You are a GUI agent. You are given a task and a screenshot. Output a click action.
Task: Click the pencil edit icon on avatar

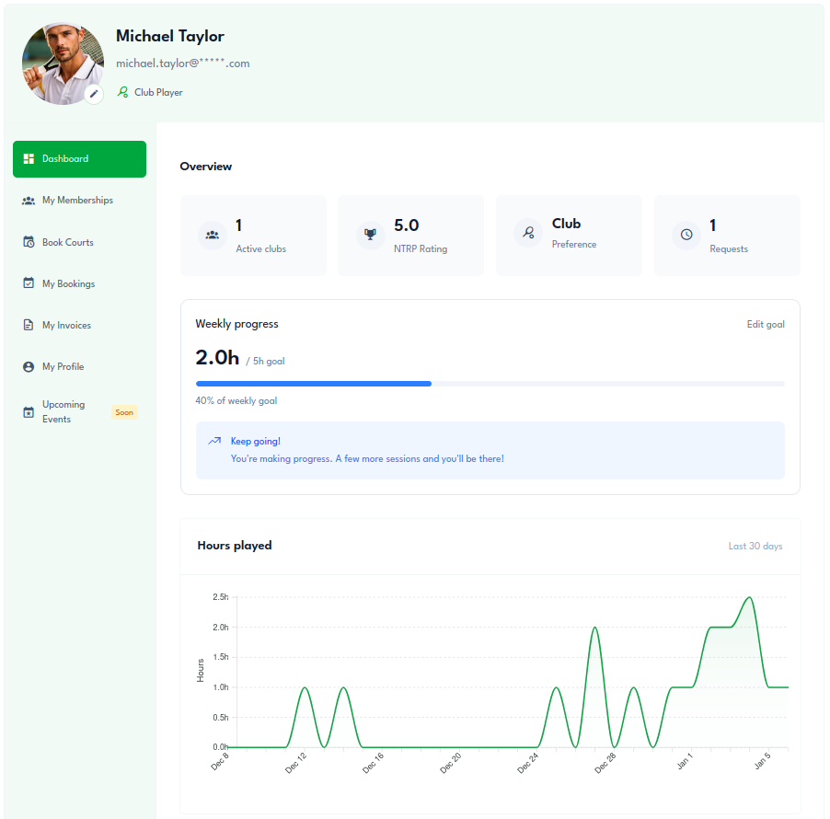click(x=94, y=94)
